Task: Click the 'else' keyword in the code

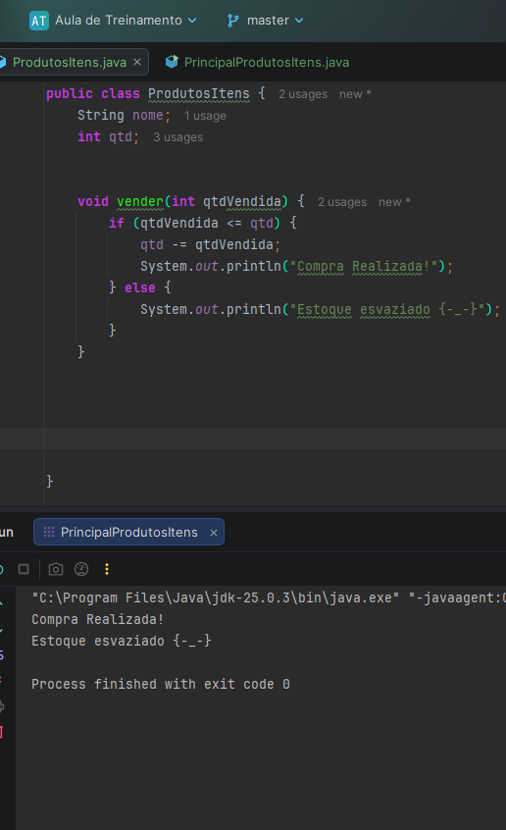Action: click(x=139, y=288)
